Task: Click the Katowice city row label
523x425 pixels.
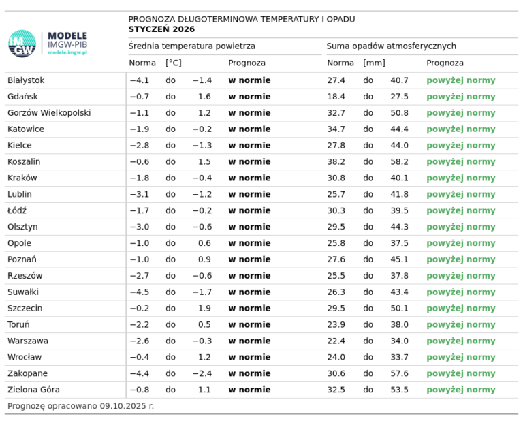Action: click(26, 129)
